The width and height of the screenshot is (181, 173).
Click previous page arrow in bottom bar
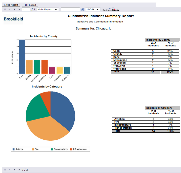pyautogui.click(x=10, y=169)
